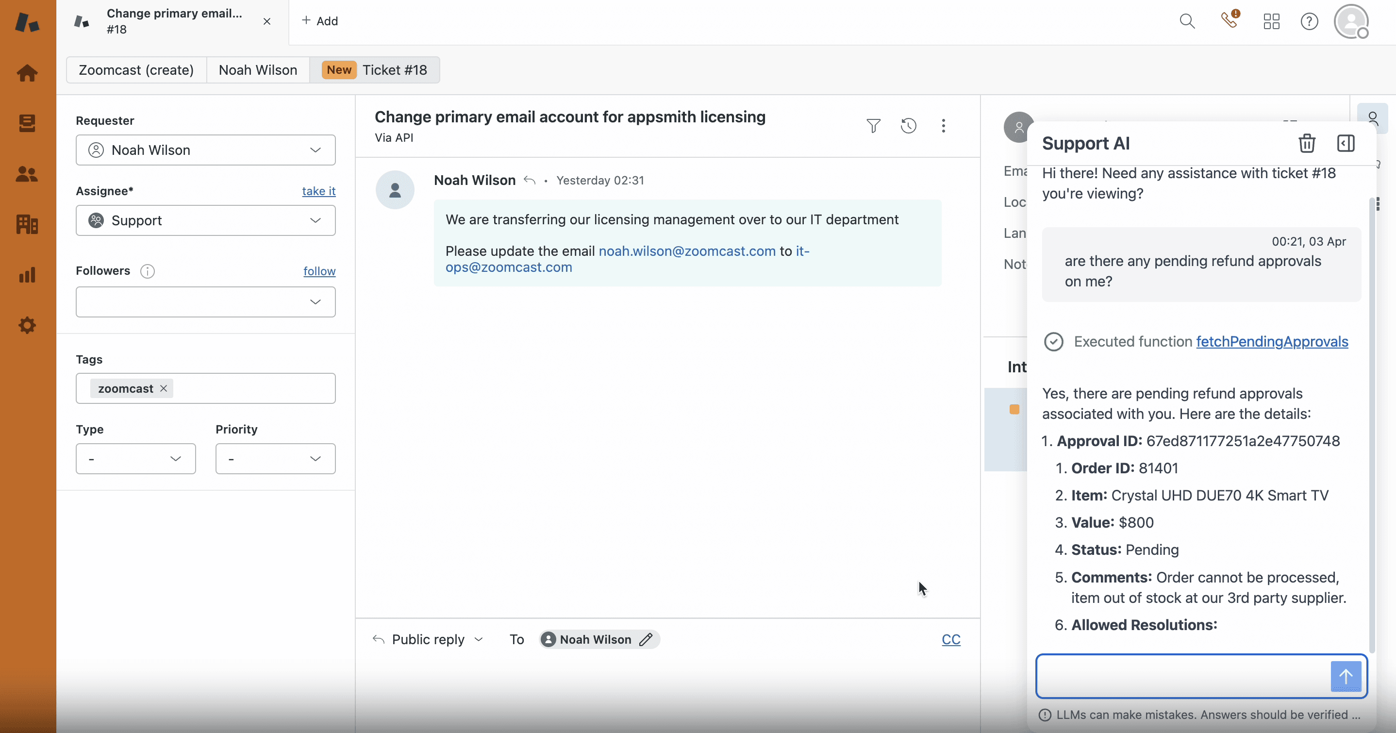The width and height of the screenshot is (1396, 733).
Task: Switch to Noah Wilson tab
Action: click(x=258, y=70)
